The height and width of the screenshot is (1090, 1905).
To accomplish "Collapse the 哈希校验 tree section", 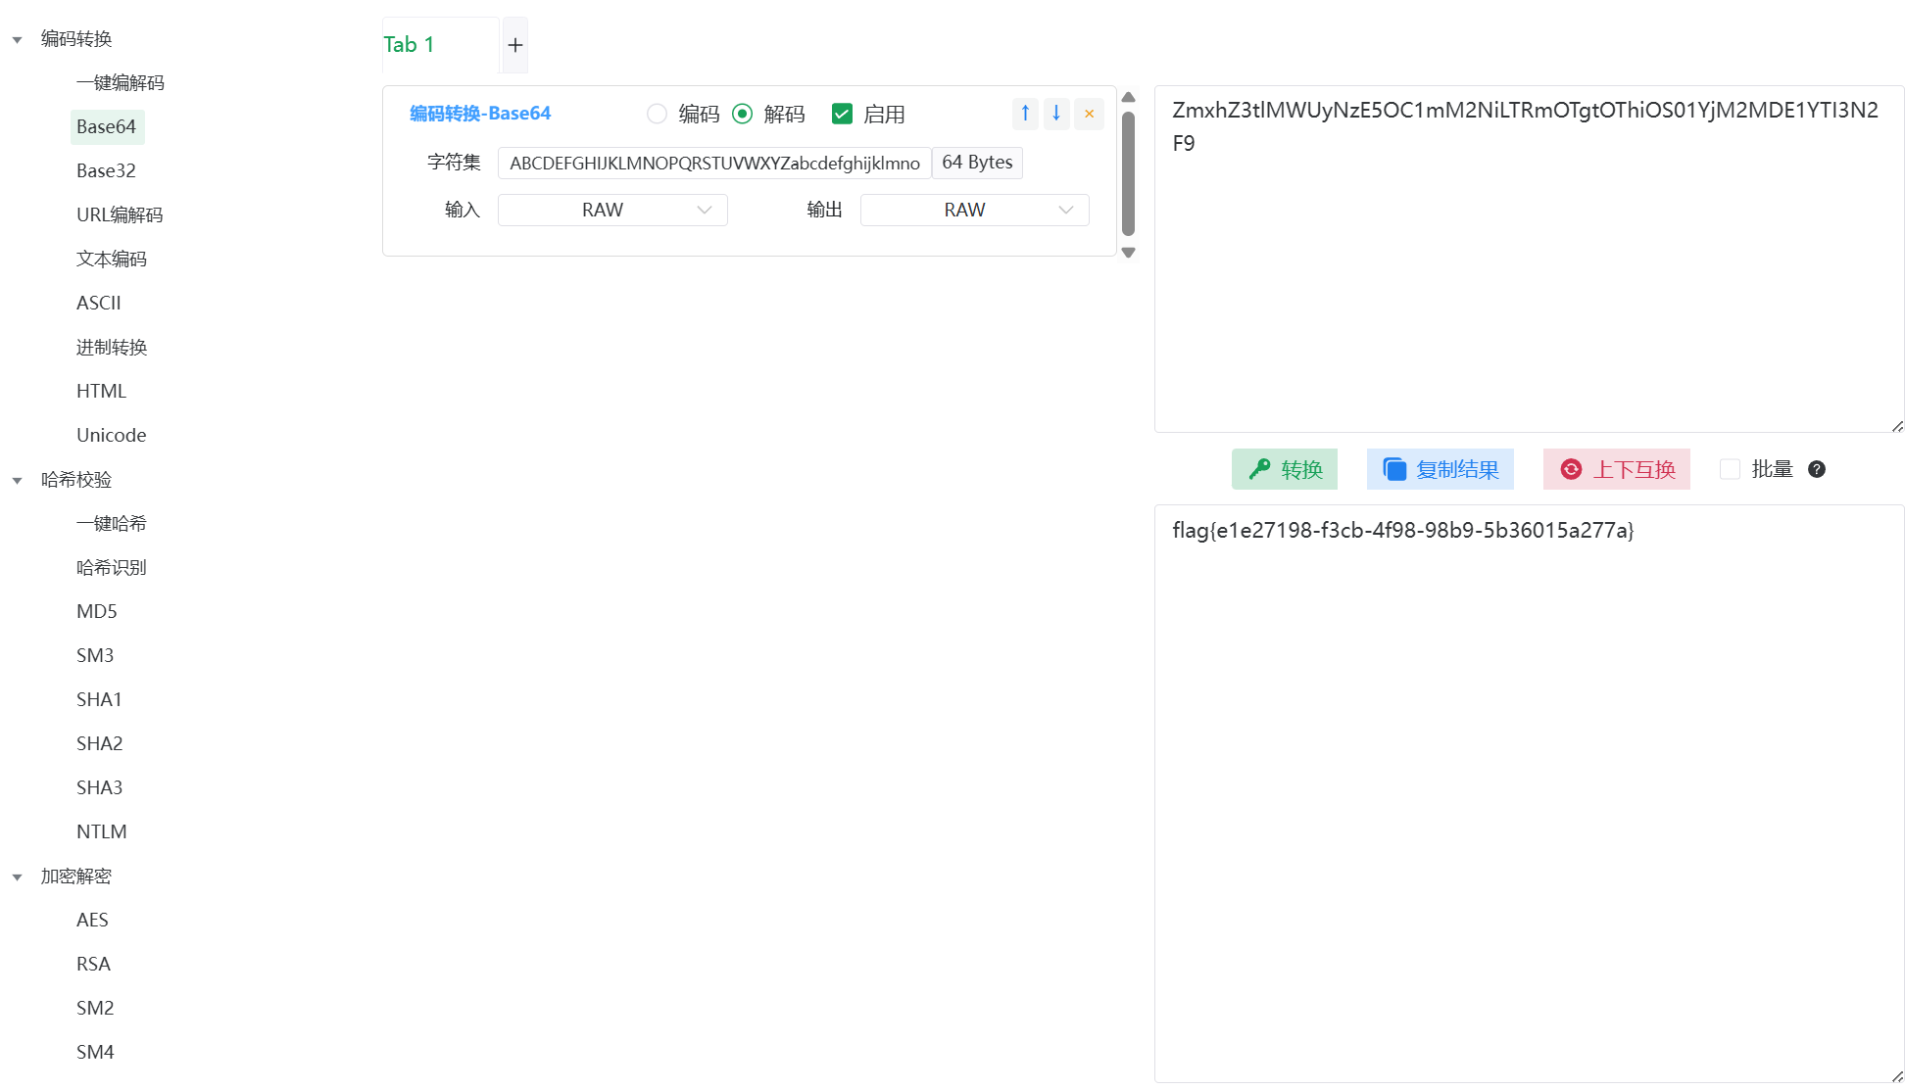I will (x=17, y=481).
